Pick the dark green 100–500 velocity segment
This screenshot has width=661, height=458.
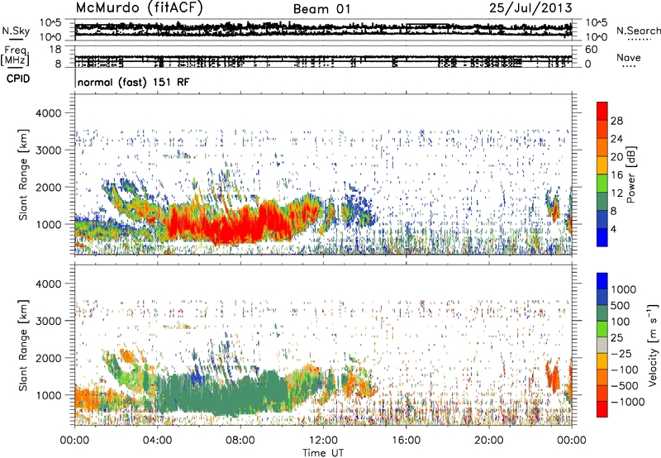pos(602,313)
